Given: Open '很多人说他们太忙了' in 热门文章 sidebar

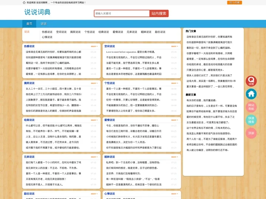Looking at the screenshot, I should click(209, 76).
